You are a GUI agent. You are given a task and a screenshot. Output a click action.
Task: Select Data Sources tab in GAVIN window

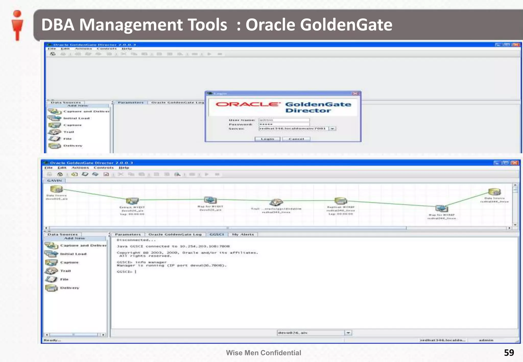click(63, 234)
